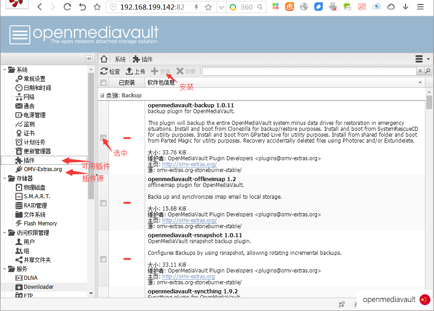Select 网络 in the system tree
The image size is (434, 311).
click(x=29, y=97)
